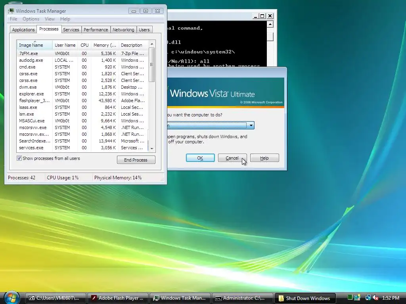Open the Windows Start orb
The width and height of the screenshot is (406, 304).
pyautogui.click(x=11, y=298)
